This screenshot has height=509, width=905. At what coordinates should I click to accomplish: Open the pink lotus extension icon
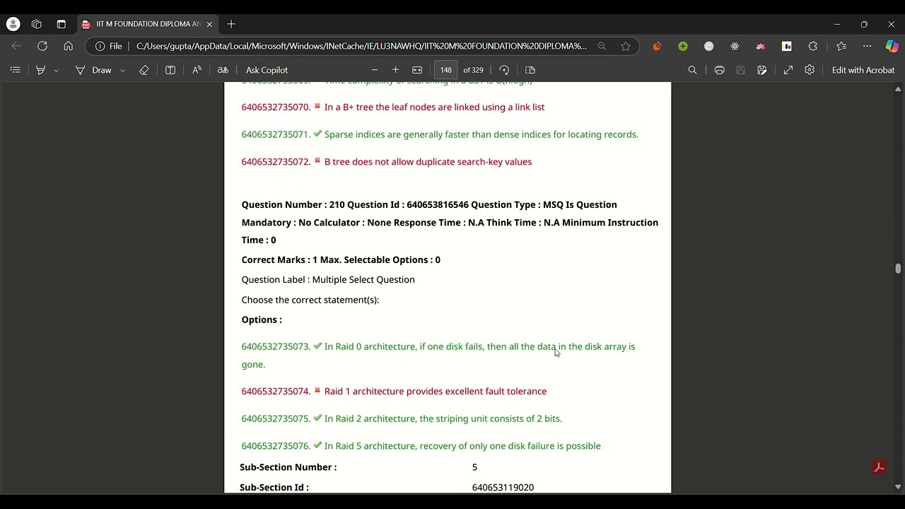click(761, 46)
